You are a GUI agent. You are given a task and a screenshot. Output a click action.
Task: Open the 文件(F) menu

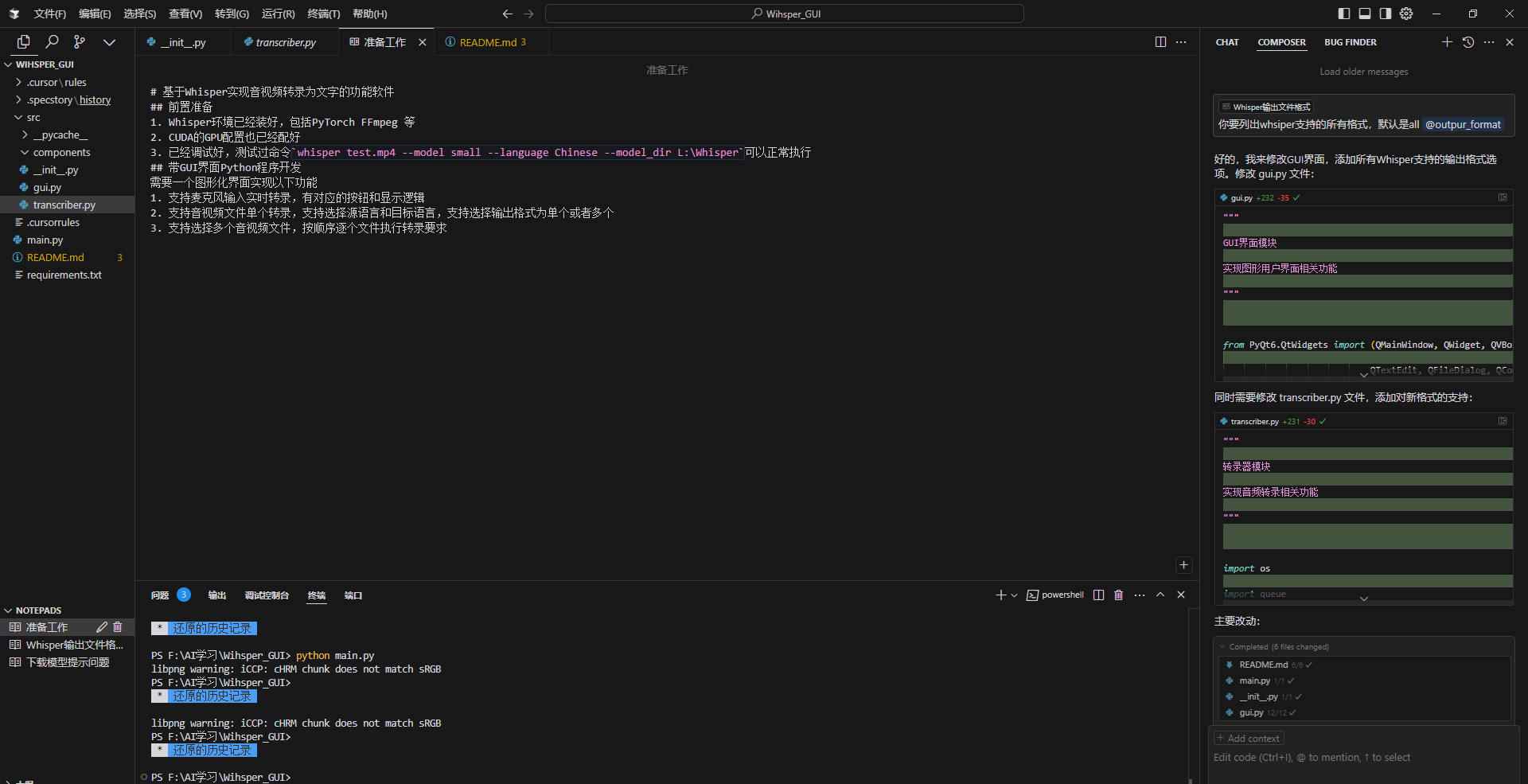point(49,14)
